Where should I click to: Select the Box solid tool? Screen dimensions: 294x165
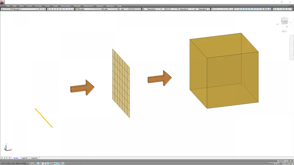[x=215, y=9]
